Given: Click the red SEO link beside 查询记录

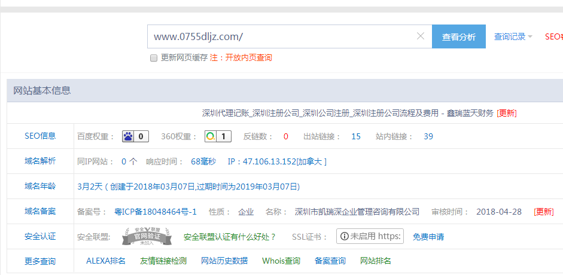Looking at the screenshot, I should (x=553, y=36).
